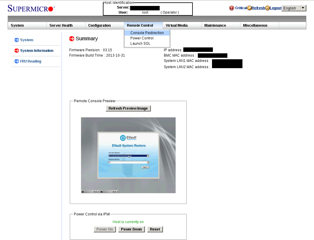The width and height of the screenshot is (314, 240).
Task: Click the red arrow icon beside System Information
Action: click(17, 51)
